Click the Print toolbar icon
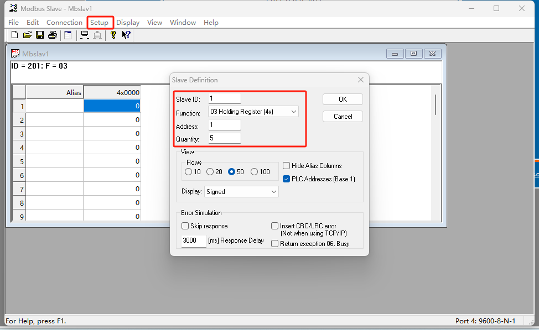 (53, 35)
